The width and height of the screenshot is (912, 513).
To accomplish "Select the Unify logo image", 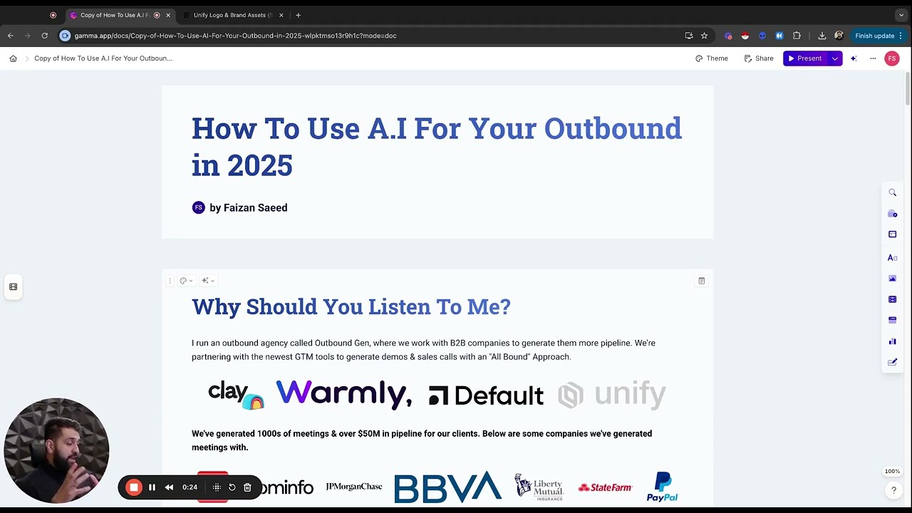I will (611, 394).
